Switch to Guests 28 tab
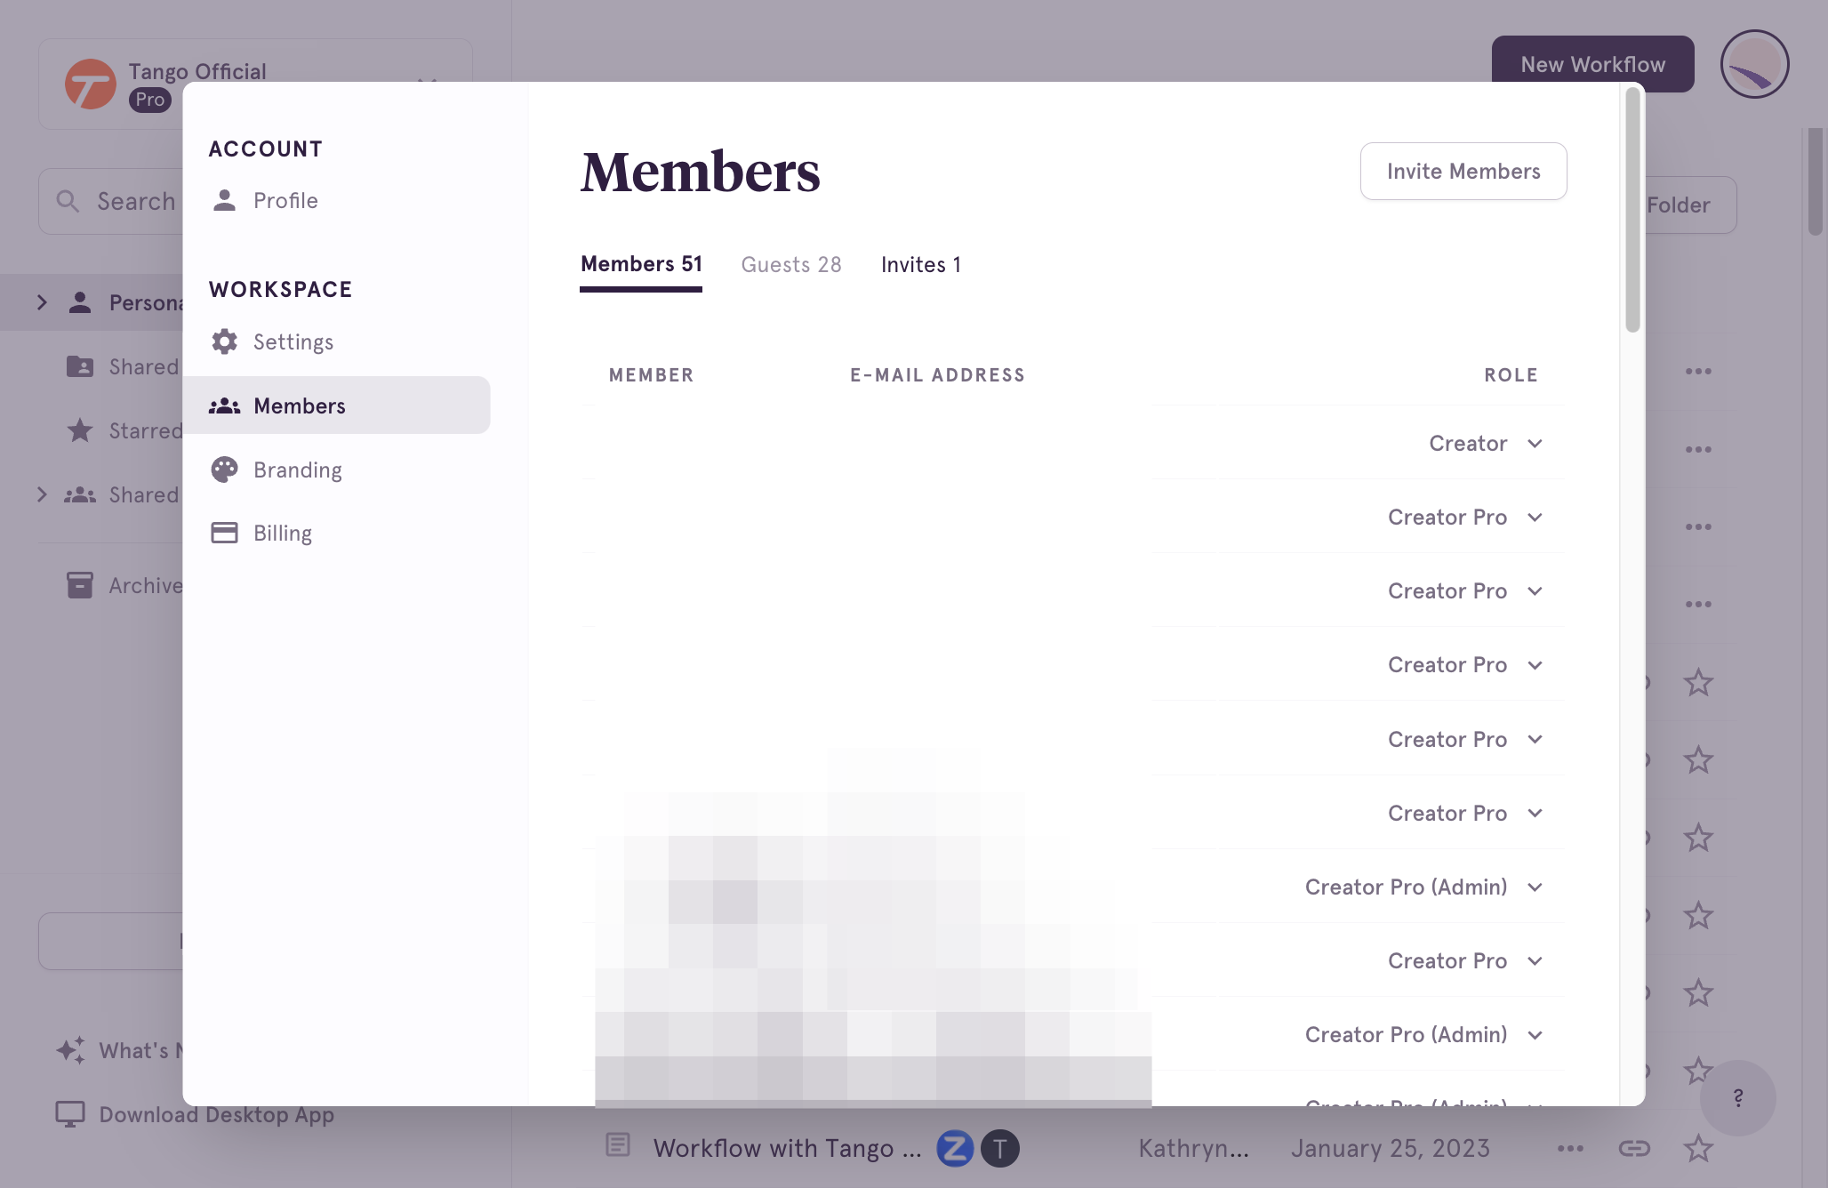The width and height of the screenshot is (1828, 1188). pyautogui.click(x=790, y=265)
